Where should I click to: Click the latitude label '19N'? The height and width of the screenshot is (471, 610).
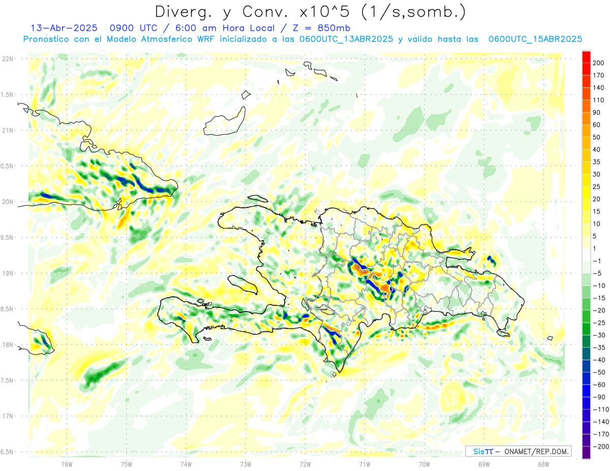click(8, 273)
